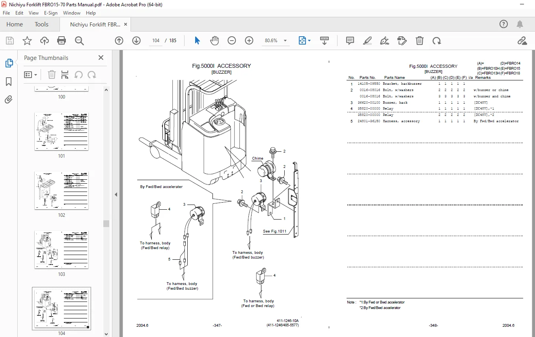Go to next page arrow
Viewport: 535px width, 337px height.
coord(136,41)
